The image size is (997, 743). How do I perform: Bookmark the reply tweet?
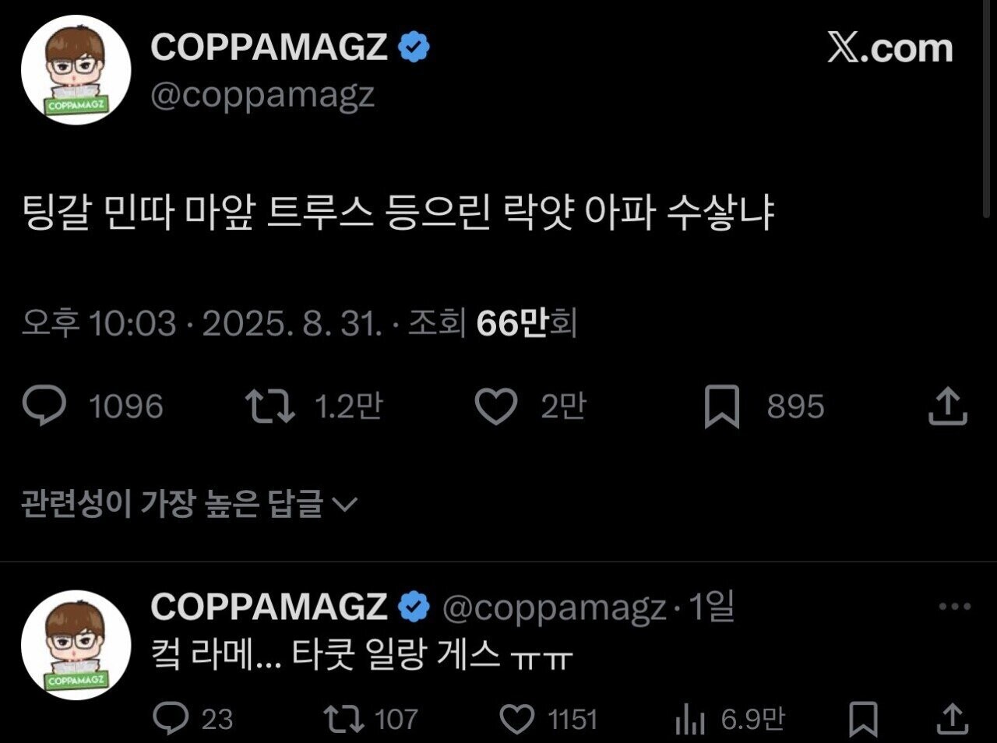tap(862, 718)
